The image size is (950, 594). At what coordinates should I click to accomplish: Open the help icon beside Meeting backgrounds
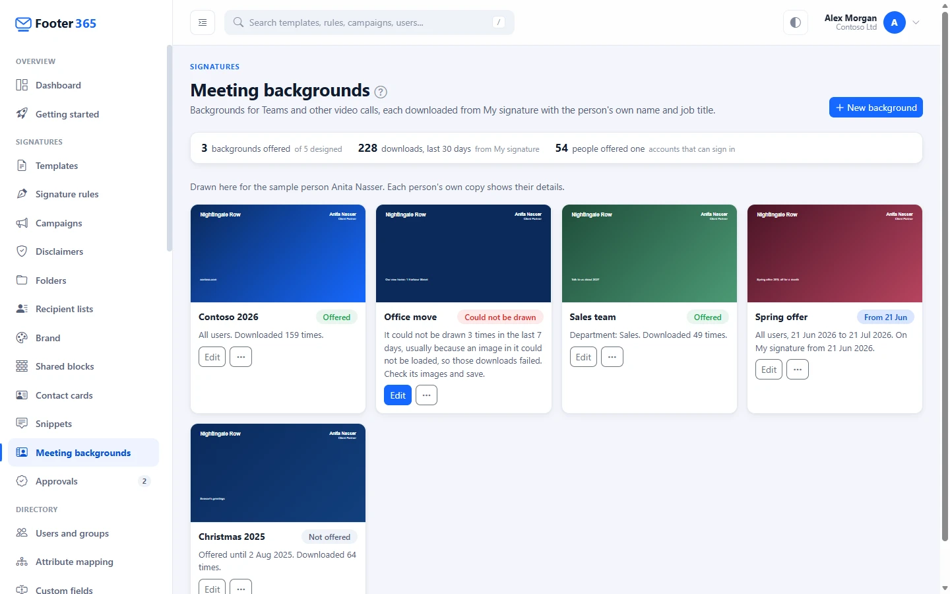pos(381,92)
